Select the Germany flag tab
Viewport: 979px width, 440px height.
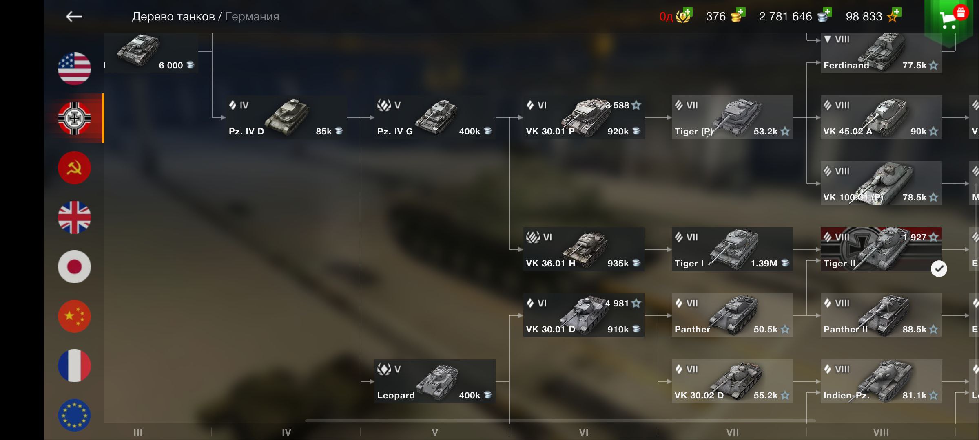74,118
